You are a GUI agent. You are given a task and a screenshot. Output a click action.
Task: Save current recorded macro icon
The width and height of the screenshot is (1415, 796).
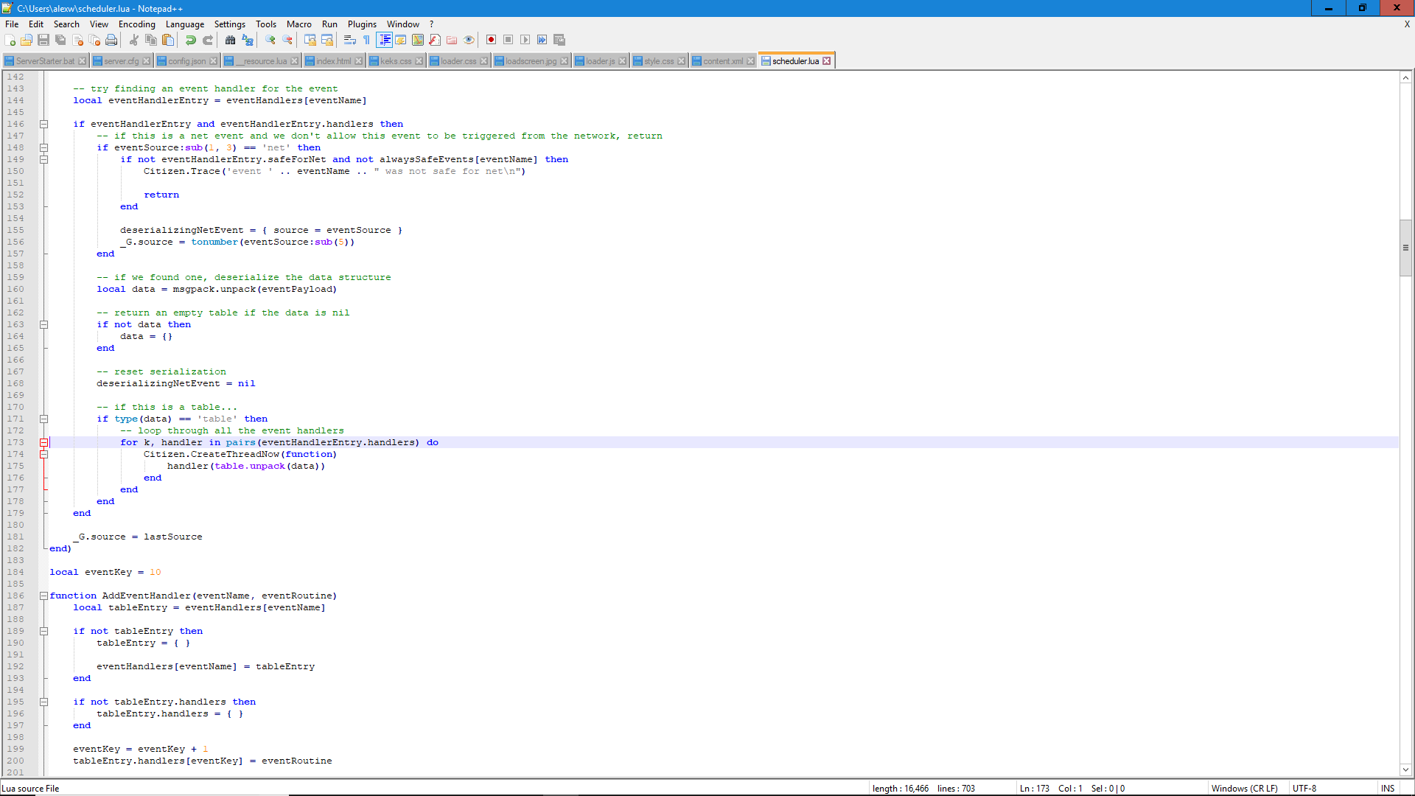559,40
